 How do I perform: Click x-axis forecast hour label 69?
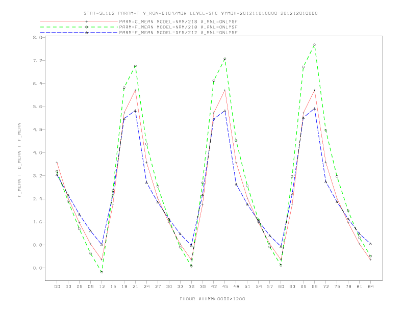point(315,287)
